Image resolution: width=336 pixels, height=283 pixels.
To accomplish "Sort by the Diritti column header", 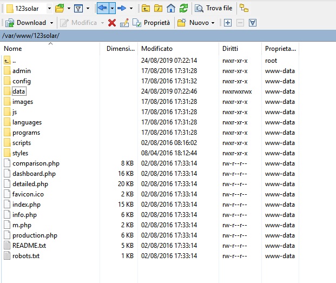I will click(240, 49).
